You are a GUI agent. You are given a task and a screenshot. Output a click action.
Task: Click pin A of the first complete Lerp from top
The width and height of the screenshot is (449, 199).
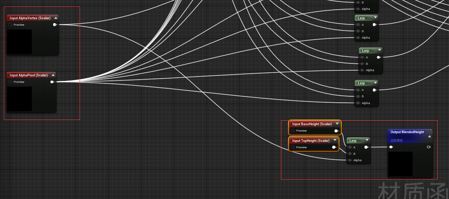[x=358, y=25]
